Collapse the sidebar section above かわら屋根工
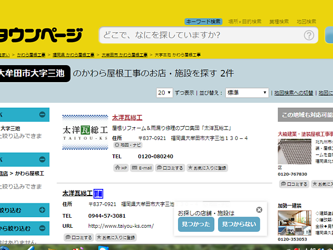 pos(42,159)
